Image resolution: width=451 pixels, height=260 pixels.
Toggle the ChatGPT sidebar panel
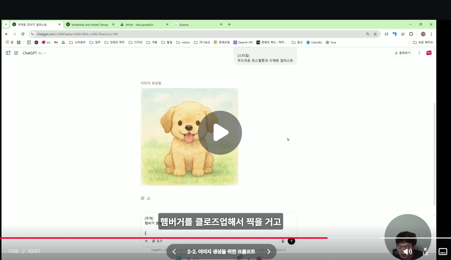coord(8,53)
